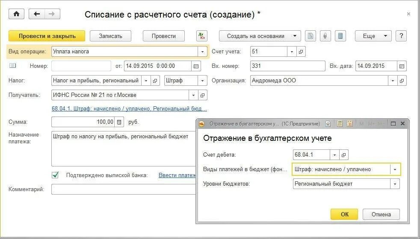This screenshot has height=239, width=420.
Task: Expand the Уровни бюджетов dropdown
Action: 395,184
